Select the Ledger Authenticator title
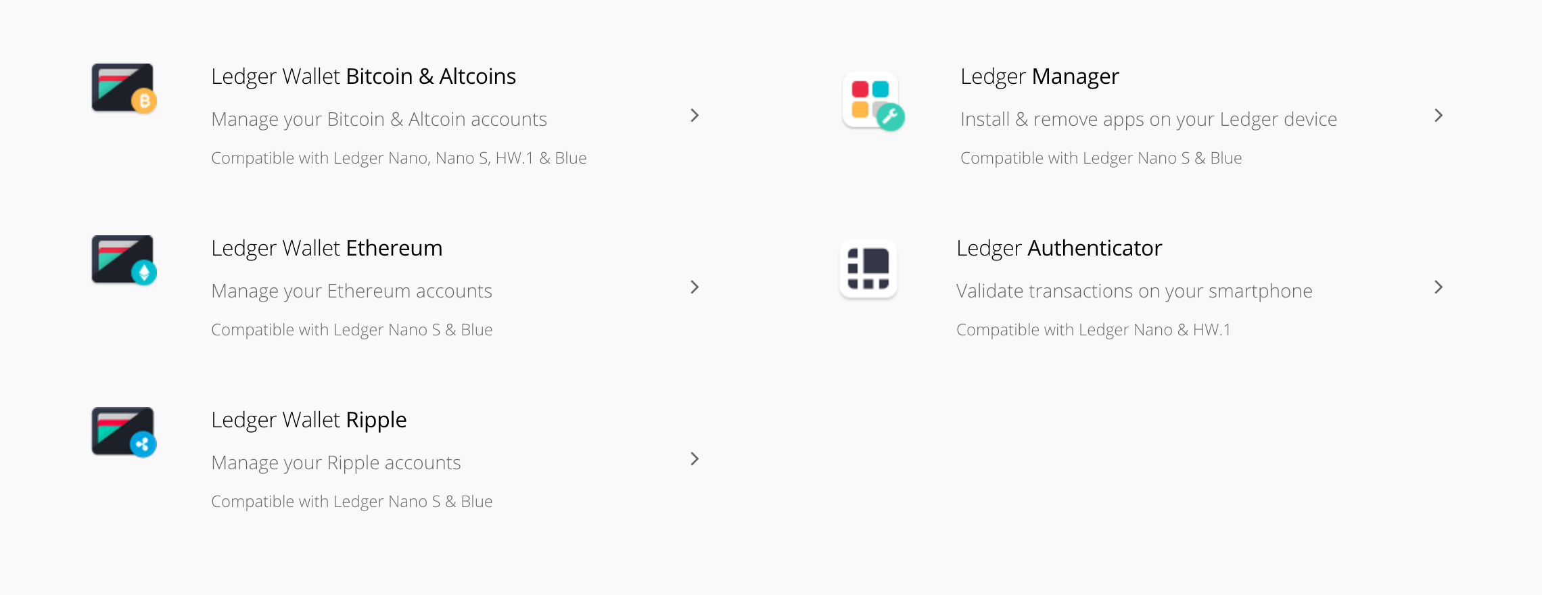1542x595 pixels. [x=1059, y=248]
